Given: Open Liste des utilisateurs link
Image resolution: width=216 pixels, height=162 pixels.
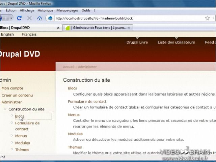Looking at the screenshot, I should click(176, 42).
